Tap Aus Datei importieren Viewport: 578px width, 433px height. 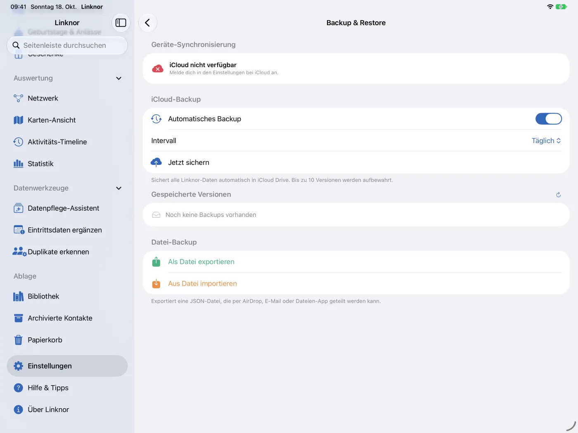356,284
